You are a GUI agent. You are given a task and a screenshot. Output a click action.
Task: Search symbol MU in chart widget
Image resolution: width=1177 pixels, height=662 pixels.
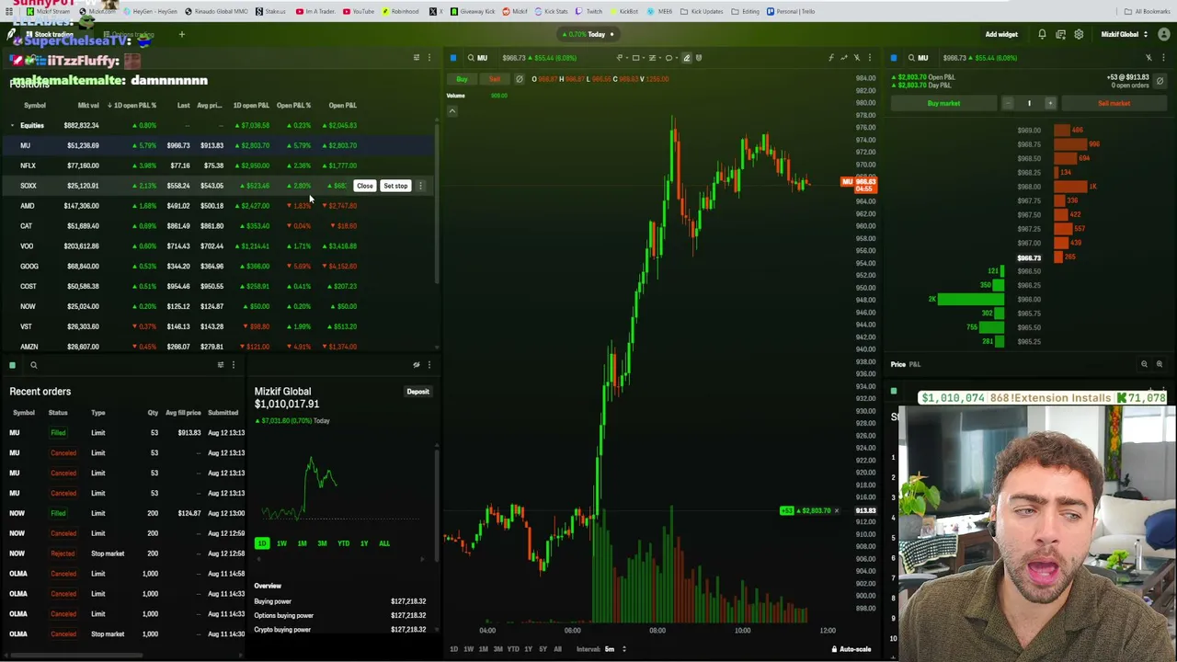click(476, 58)
